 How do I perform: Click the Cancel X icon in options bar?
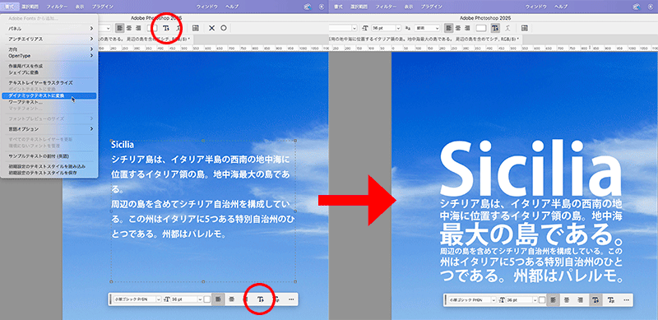point(211,28)
